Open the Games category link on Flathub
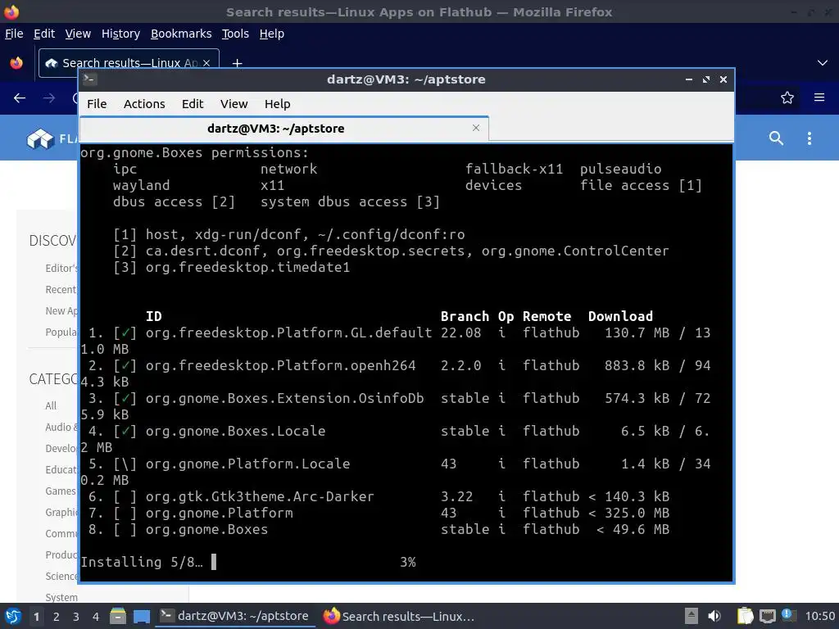This screenshot has height=629, width=839. [61, 491]
